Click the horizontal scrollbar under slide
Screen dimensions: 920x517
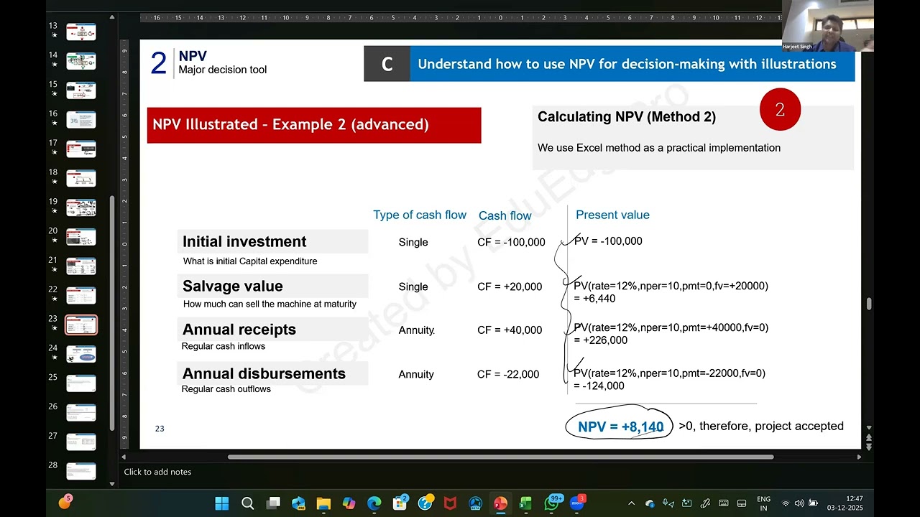pyautogui.click(x=500, y=457)
